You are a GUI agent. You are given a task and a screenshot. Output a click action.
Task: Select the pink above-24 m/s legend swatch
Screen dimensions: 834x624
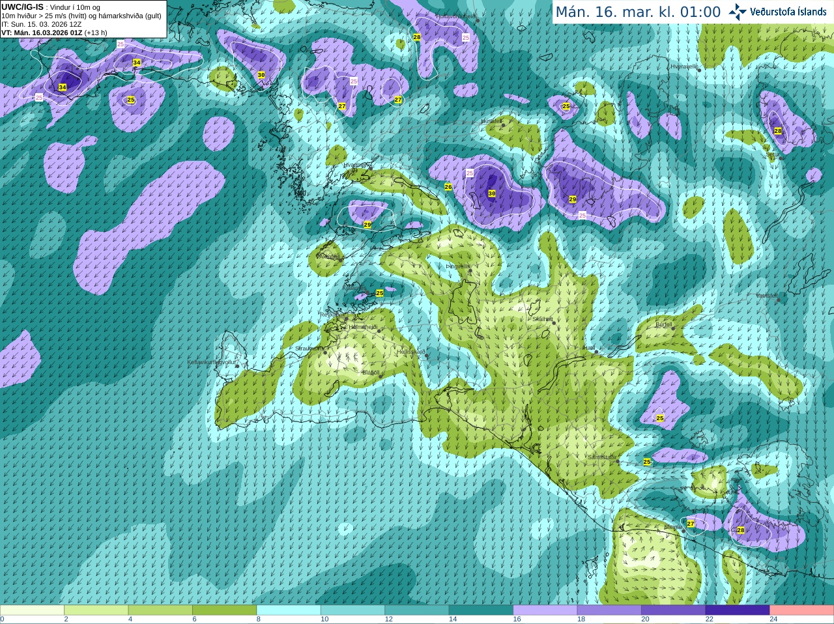point(802,610)
